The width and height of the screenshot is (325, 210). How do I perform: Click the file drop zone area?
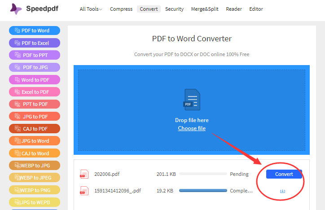coord(192,110)
